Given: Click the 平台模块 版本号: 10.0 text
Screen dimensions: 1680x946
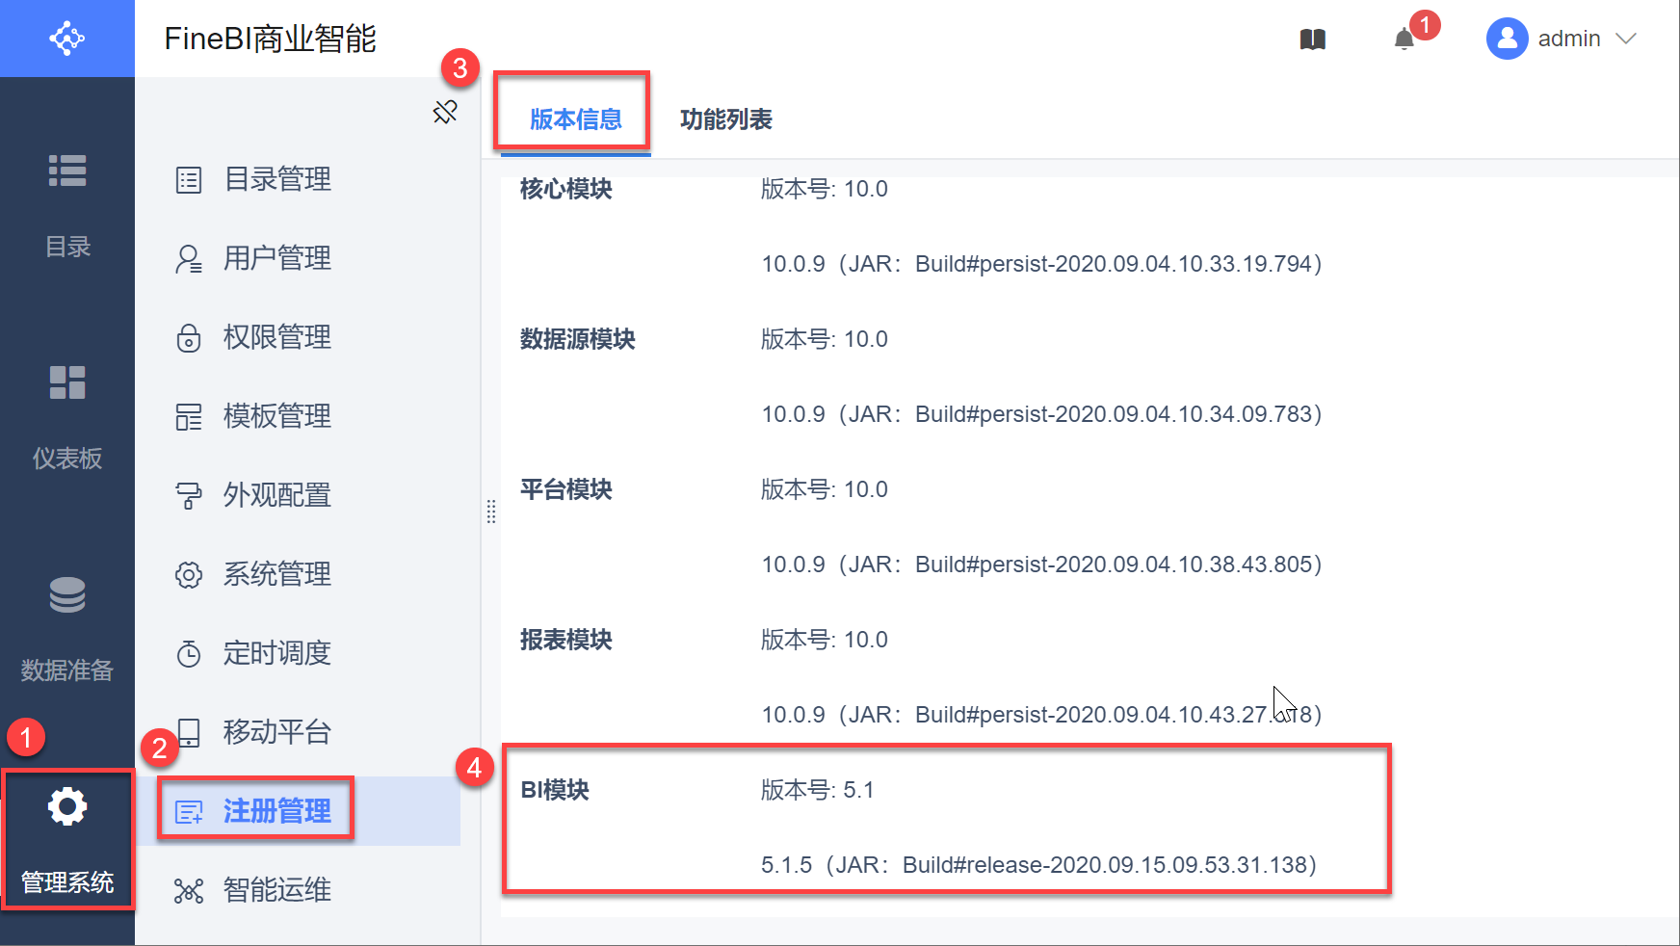Looking at the screenshot, I should [x=825, y=489].
